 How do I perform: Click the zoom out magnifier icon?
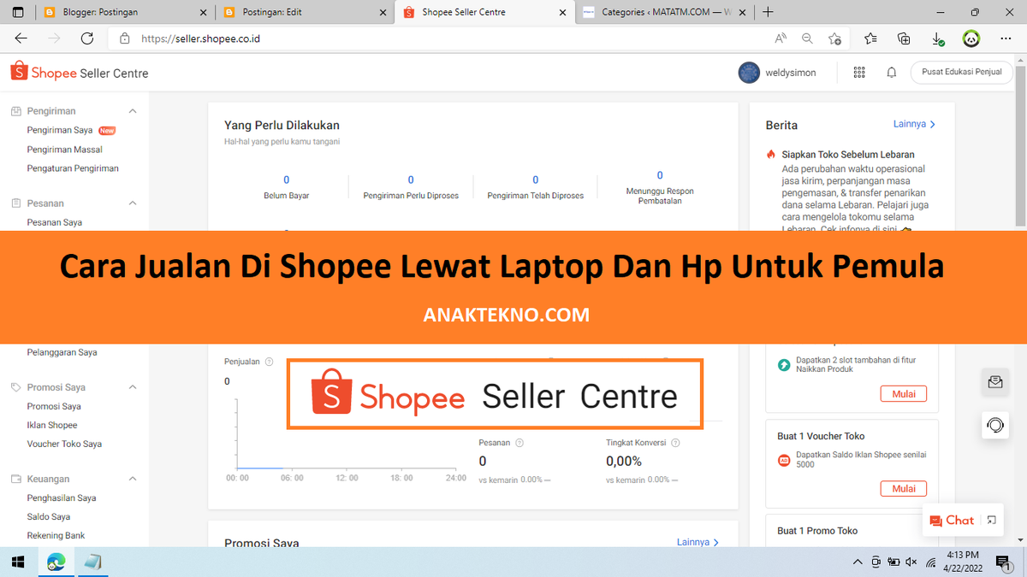click(807, 38)
